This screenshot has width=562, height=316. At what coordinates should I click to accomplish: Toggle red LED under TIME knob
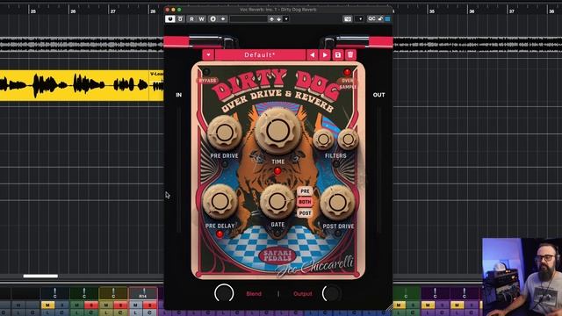pyautogui.click(x=277, y=171)
